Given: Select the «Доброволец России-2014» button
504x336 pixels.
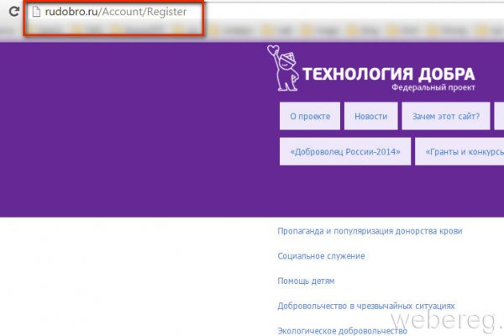Looking at the screenshot, I should pyautogui.click(x=344, y=152).
